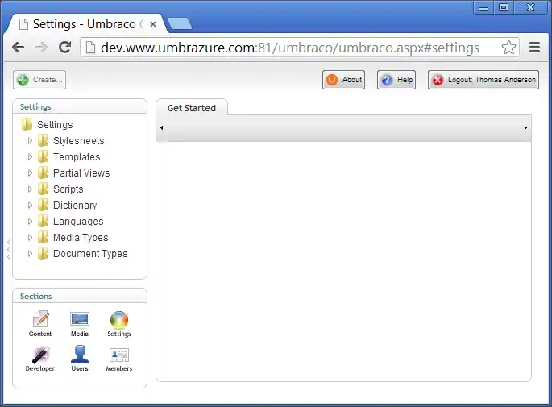Select the Languages label in tree
This screenshot has width=552, height=407.
pyautogui.click(x=78, y=222)
